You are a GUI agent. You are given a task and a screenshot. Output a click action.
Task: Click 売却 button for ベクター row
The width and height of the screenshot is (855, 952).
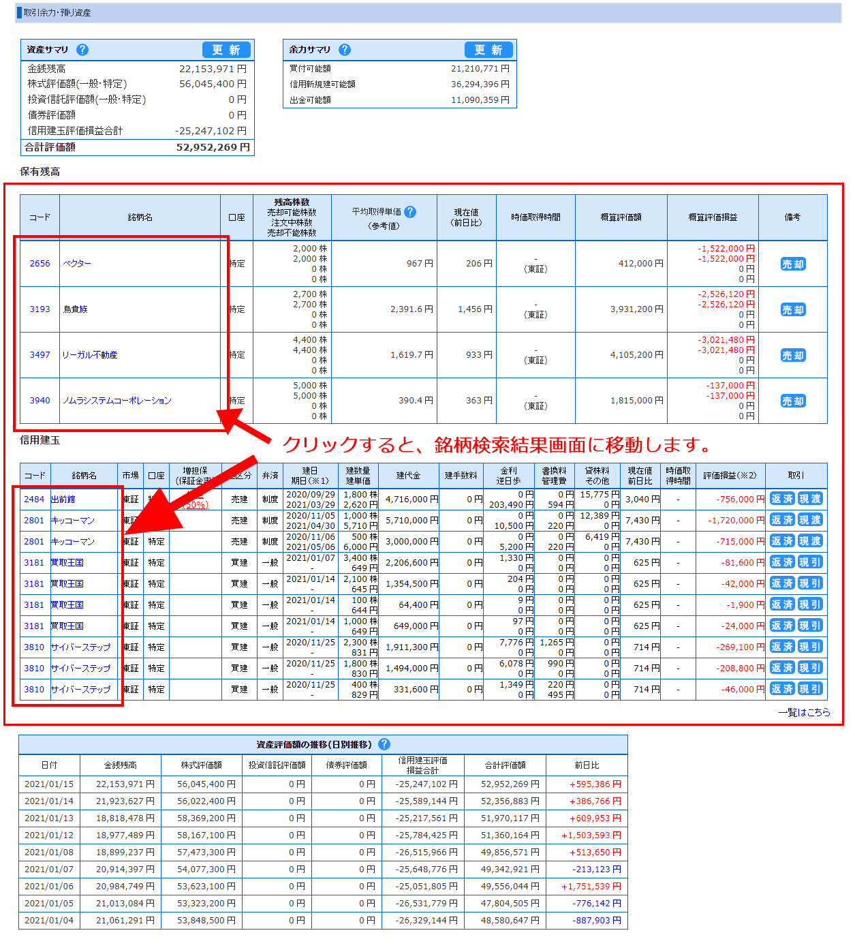click(793, 264)
